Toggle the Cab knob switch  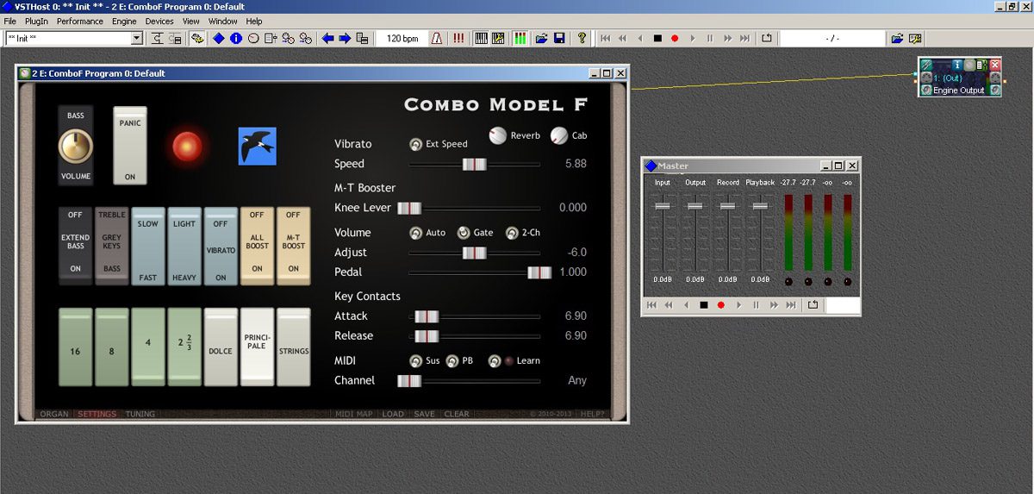coord(559,135)
